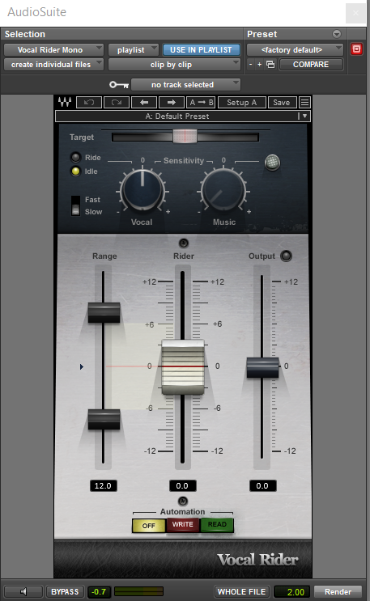Open the Waves hamburger menu icon
Screen dimensions: 370x601
[304, 103]
